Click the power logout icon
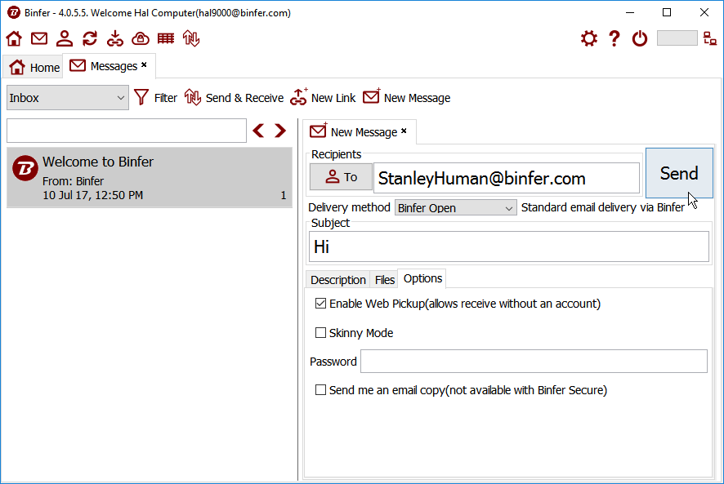 640,38
